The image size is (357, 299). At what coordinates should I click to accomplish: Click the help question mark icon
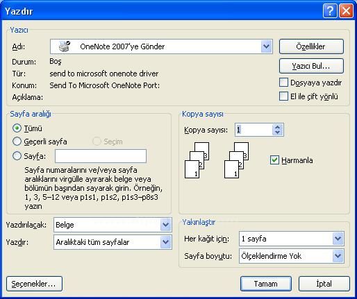coord(330,10)
